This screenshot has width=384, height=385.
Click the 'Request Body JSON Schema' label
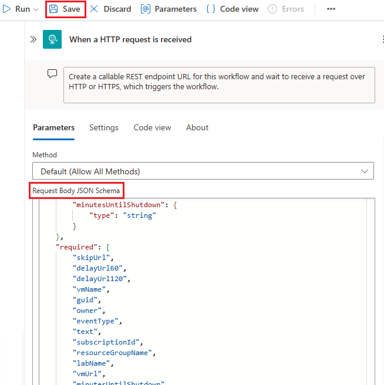pyautogui.click(x=76, y=191)
